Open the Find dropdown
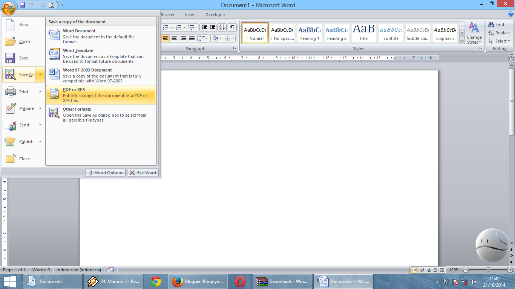 [x=498, y=24]
